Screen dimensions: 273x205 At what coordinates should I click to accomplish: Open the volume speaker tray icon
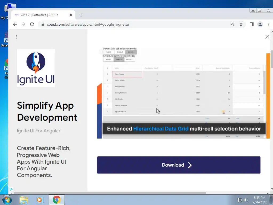[246, 200]
